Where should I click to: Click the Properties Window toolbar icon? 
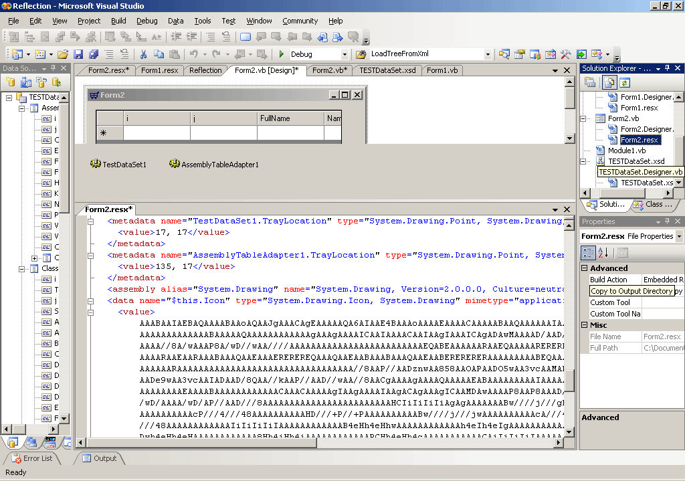[519, 54]
